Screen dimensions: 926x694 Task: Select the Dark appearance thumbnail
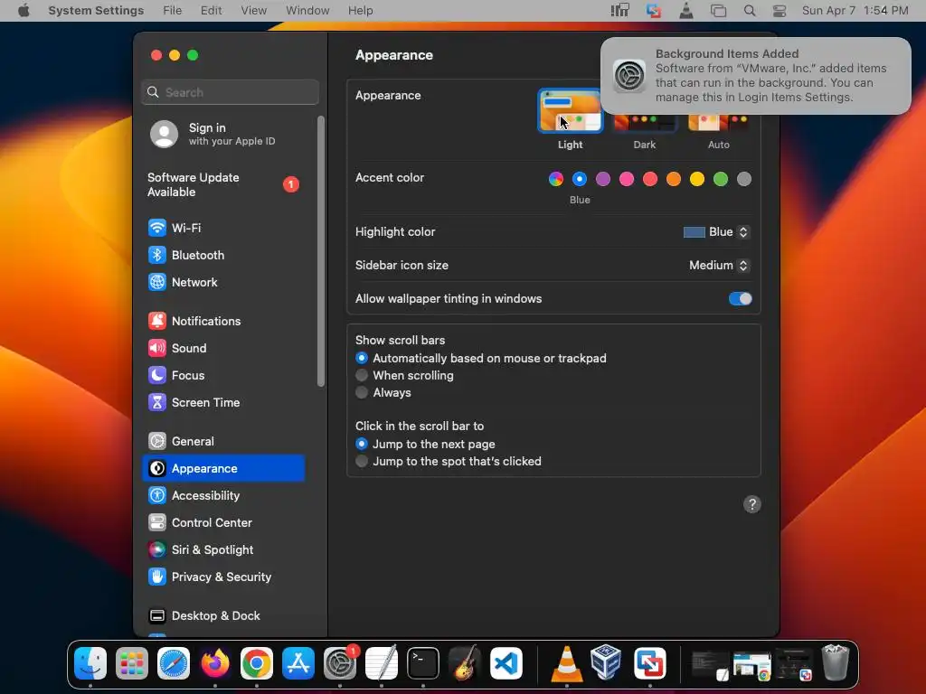point(644,122)
